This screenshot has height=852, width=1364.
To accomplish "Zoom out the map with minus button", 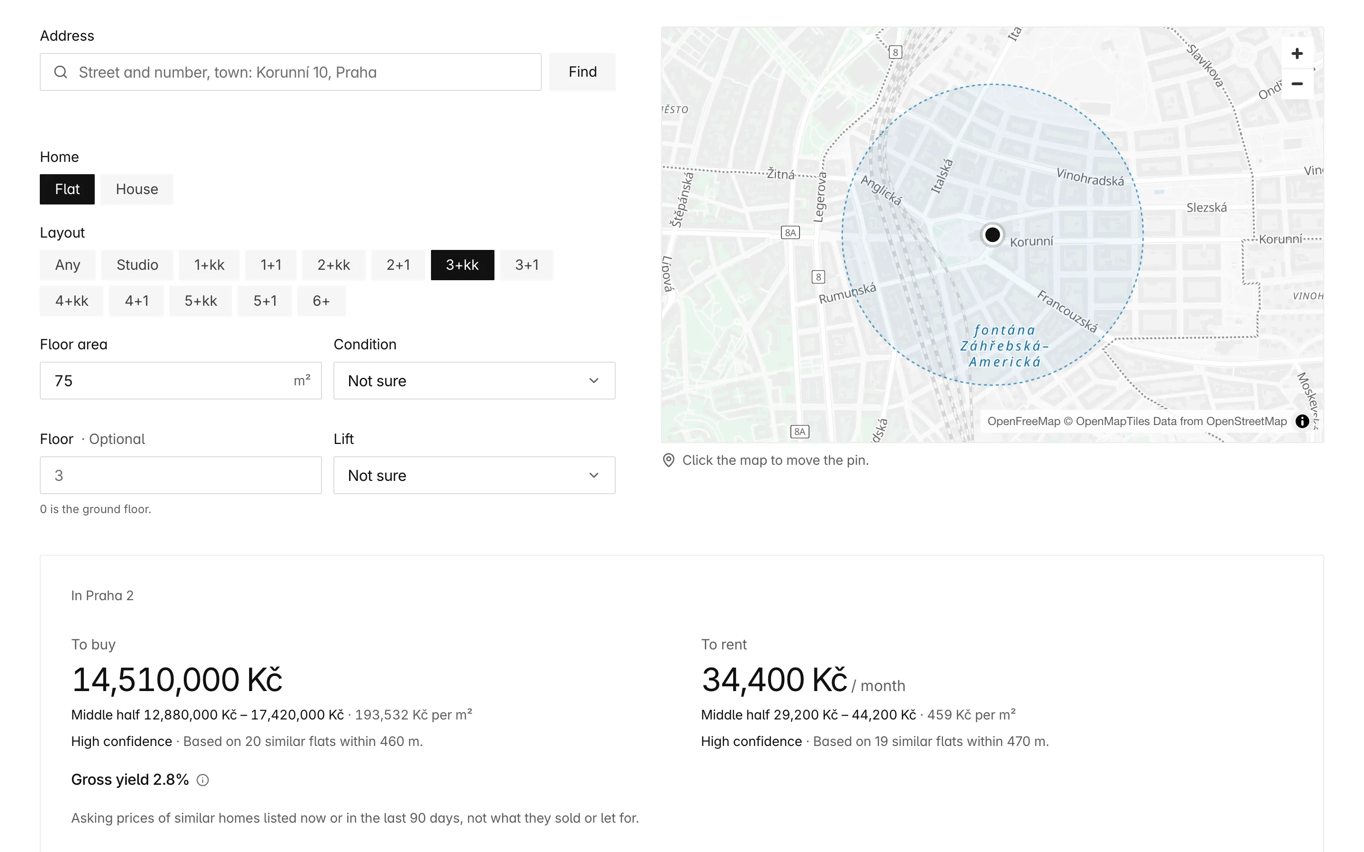I will pyautogui.click(x=1297, y=84).
